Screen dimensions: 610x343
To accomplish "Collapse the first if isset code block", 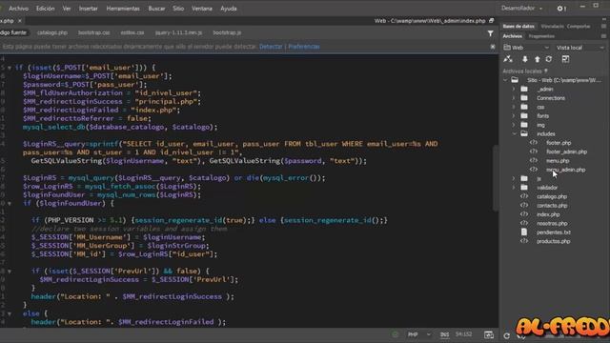I will coord(10,68).
